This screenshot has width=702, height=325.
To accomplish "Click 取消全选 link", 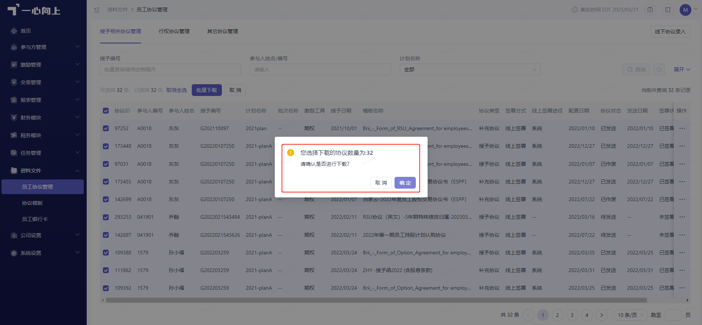I will 176,90.
